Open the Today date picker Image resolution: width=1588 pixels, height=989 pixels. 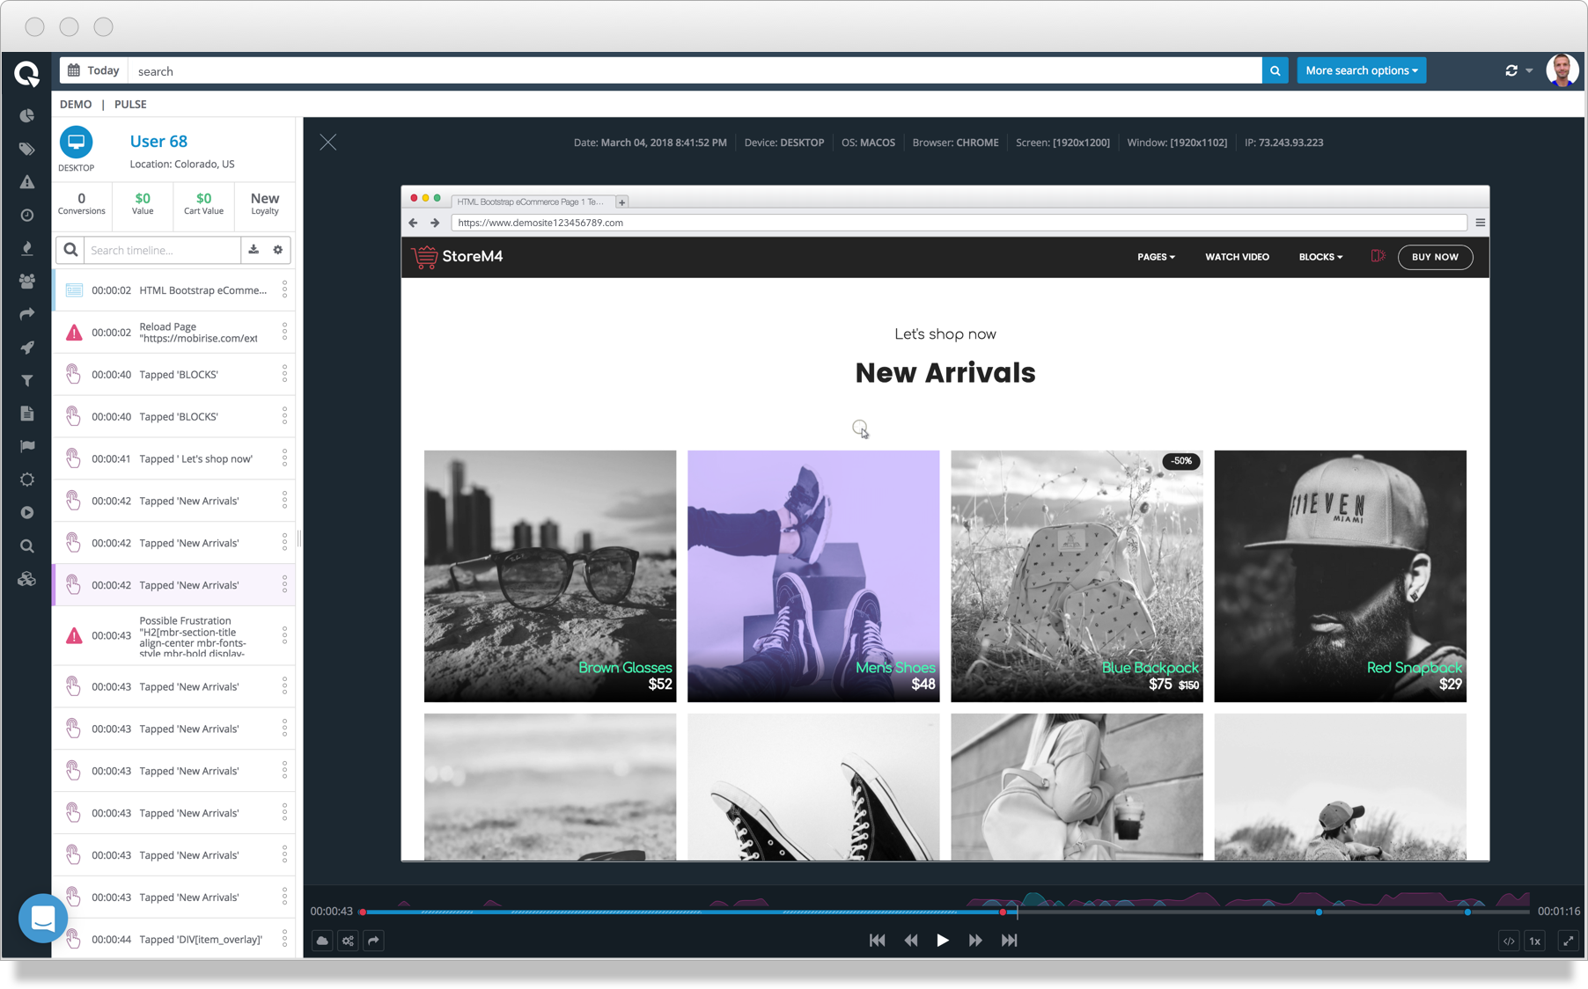click(x=94, y=70)
